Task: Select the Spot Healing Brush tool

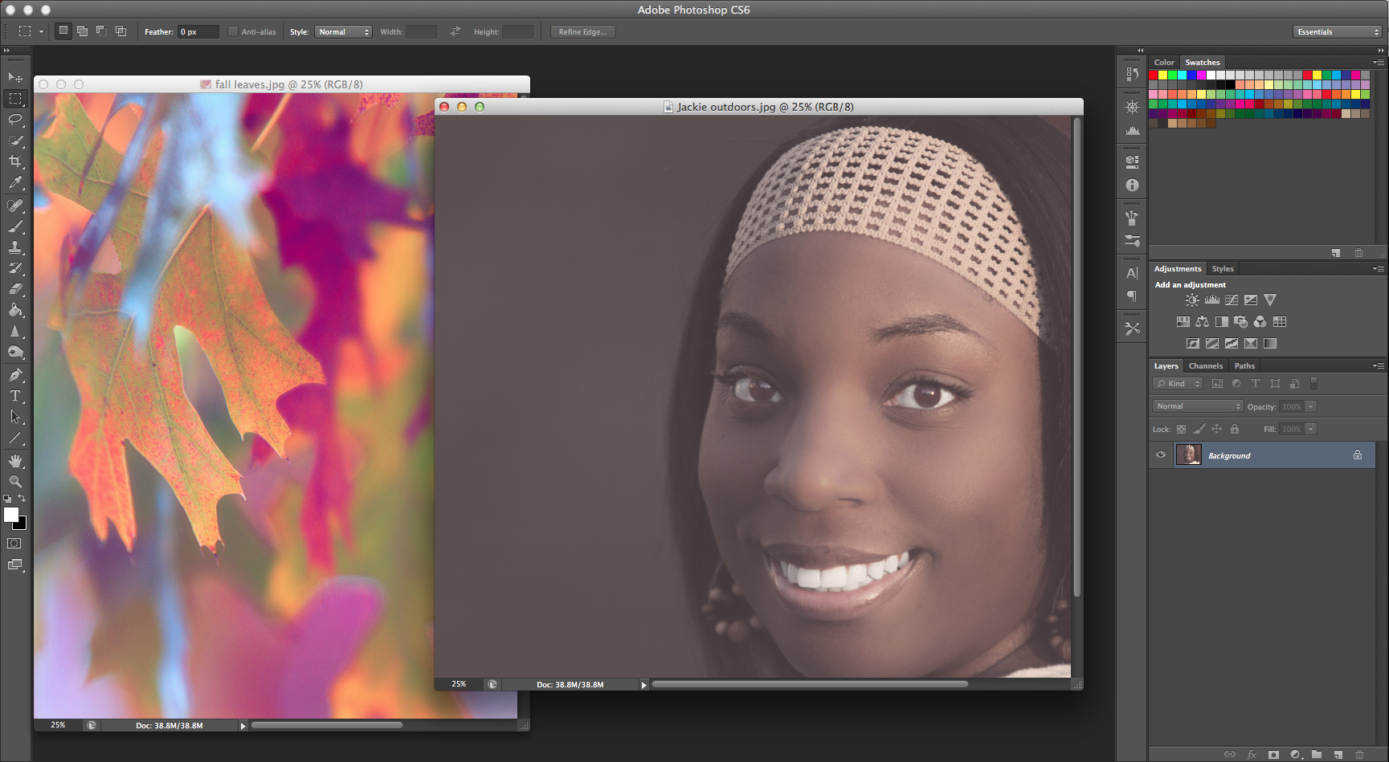Action: 15,206
